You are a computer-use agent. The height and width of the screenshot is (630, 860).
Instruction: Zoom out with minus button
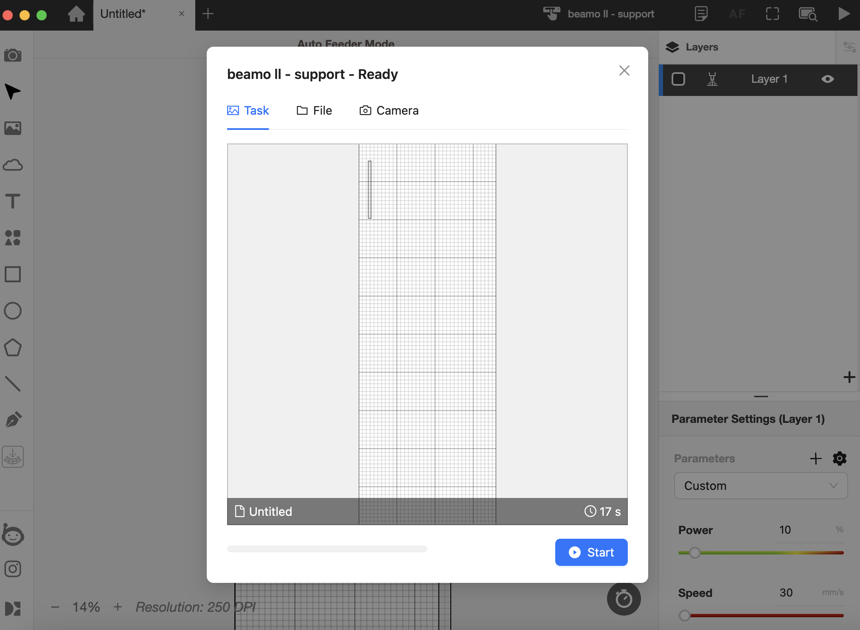[55, 607]
